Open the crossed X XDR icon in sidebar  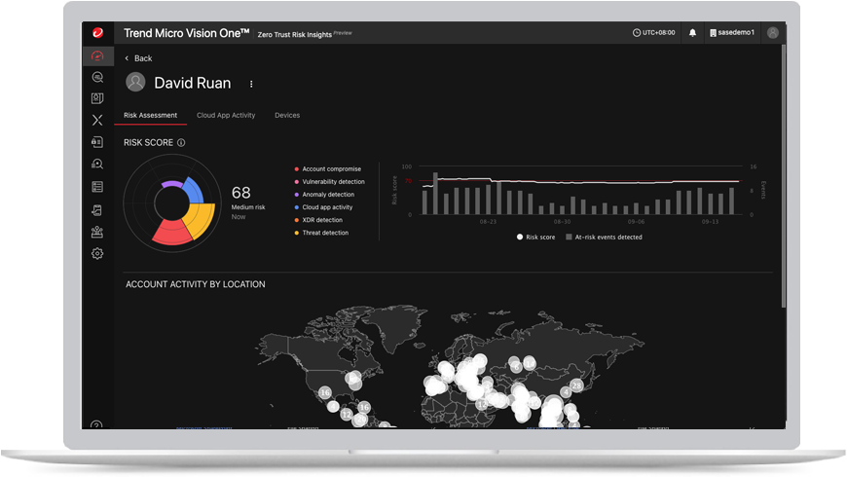(x=97, y=120)
